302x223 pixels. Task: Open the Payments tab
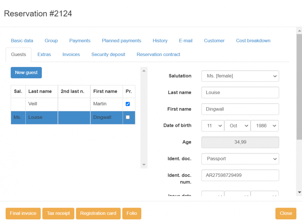80,41
